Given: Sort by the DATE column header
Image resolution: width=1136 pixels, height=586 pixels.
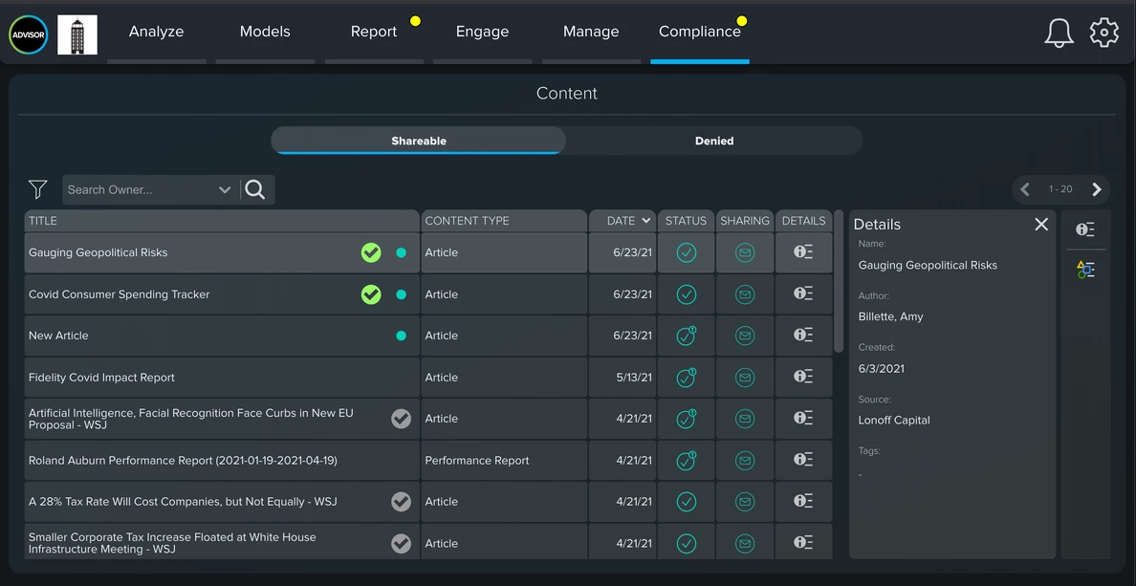Looking at the screenshot, I should coord(623,221).
